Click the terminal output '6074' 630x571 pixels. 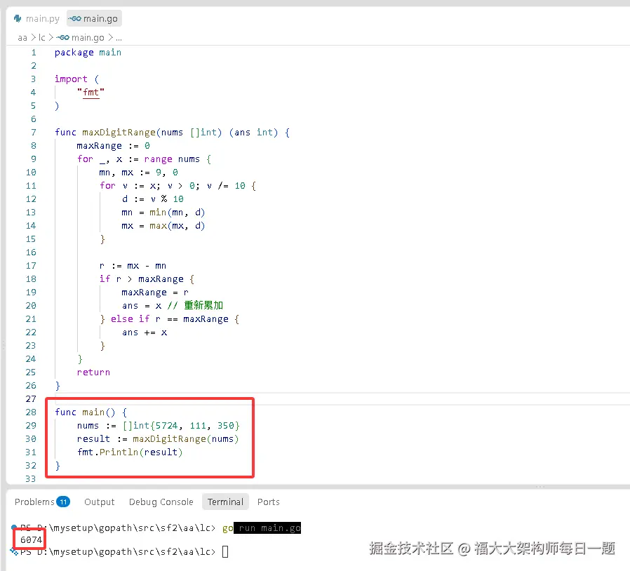[31, 539]
